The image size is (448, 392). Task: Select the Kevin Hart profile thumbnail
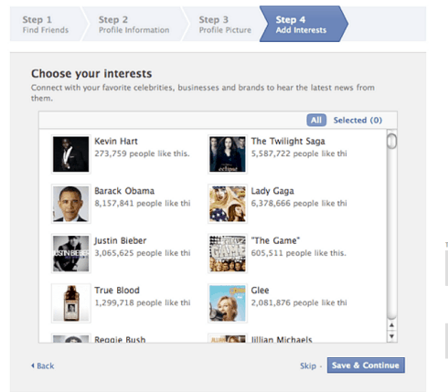point(71,154)
